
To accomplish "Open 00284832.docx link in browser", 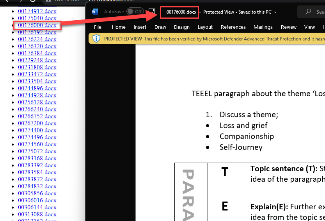I will point(37,186).
